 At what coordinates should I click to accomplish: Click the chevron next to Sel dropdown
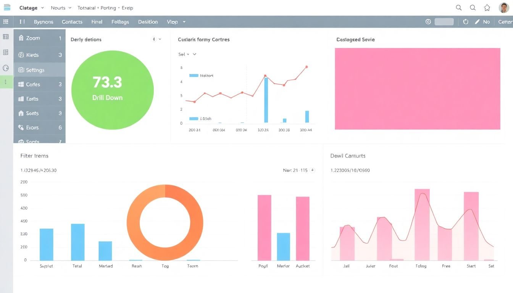tap(194, 54)
